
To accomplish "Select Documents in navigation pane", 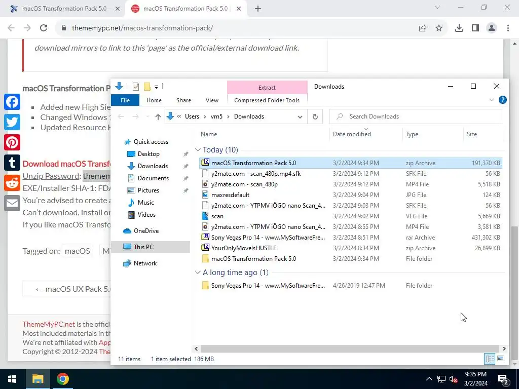I will [153, 178].
